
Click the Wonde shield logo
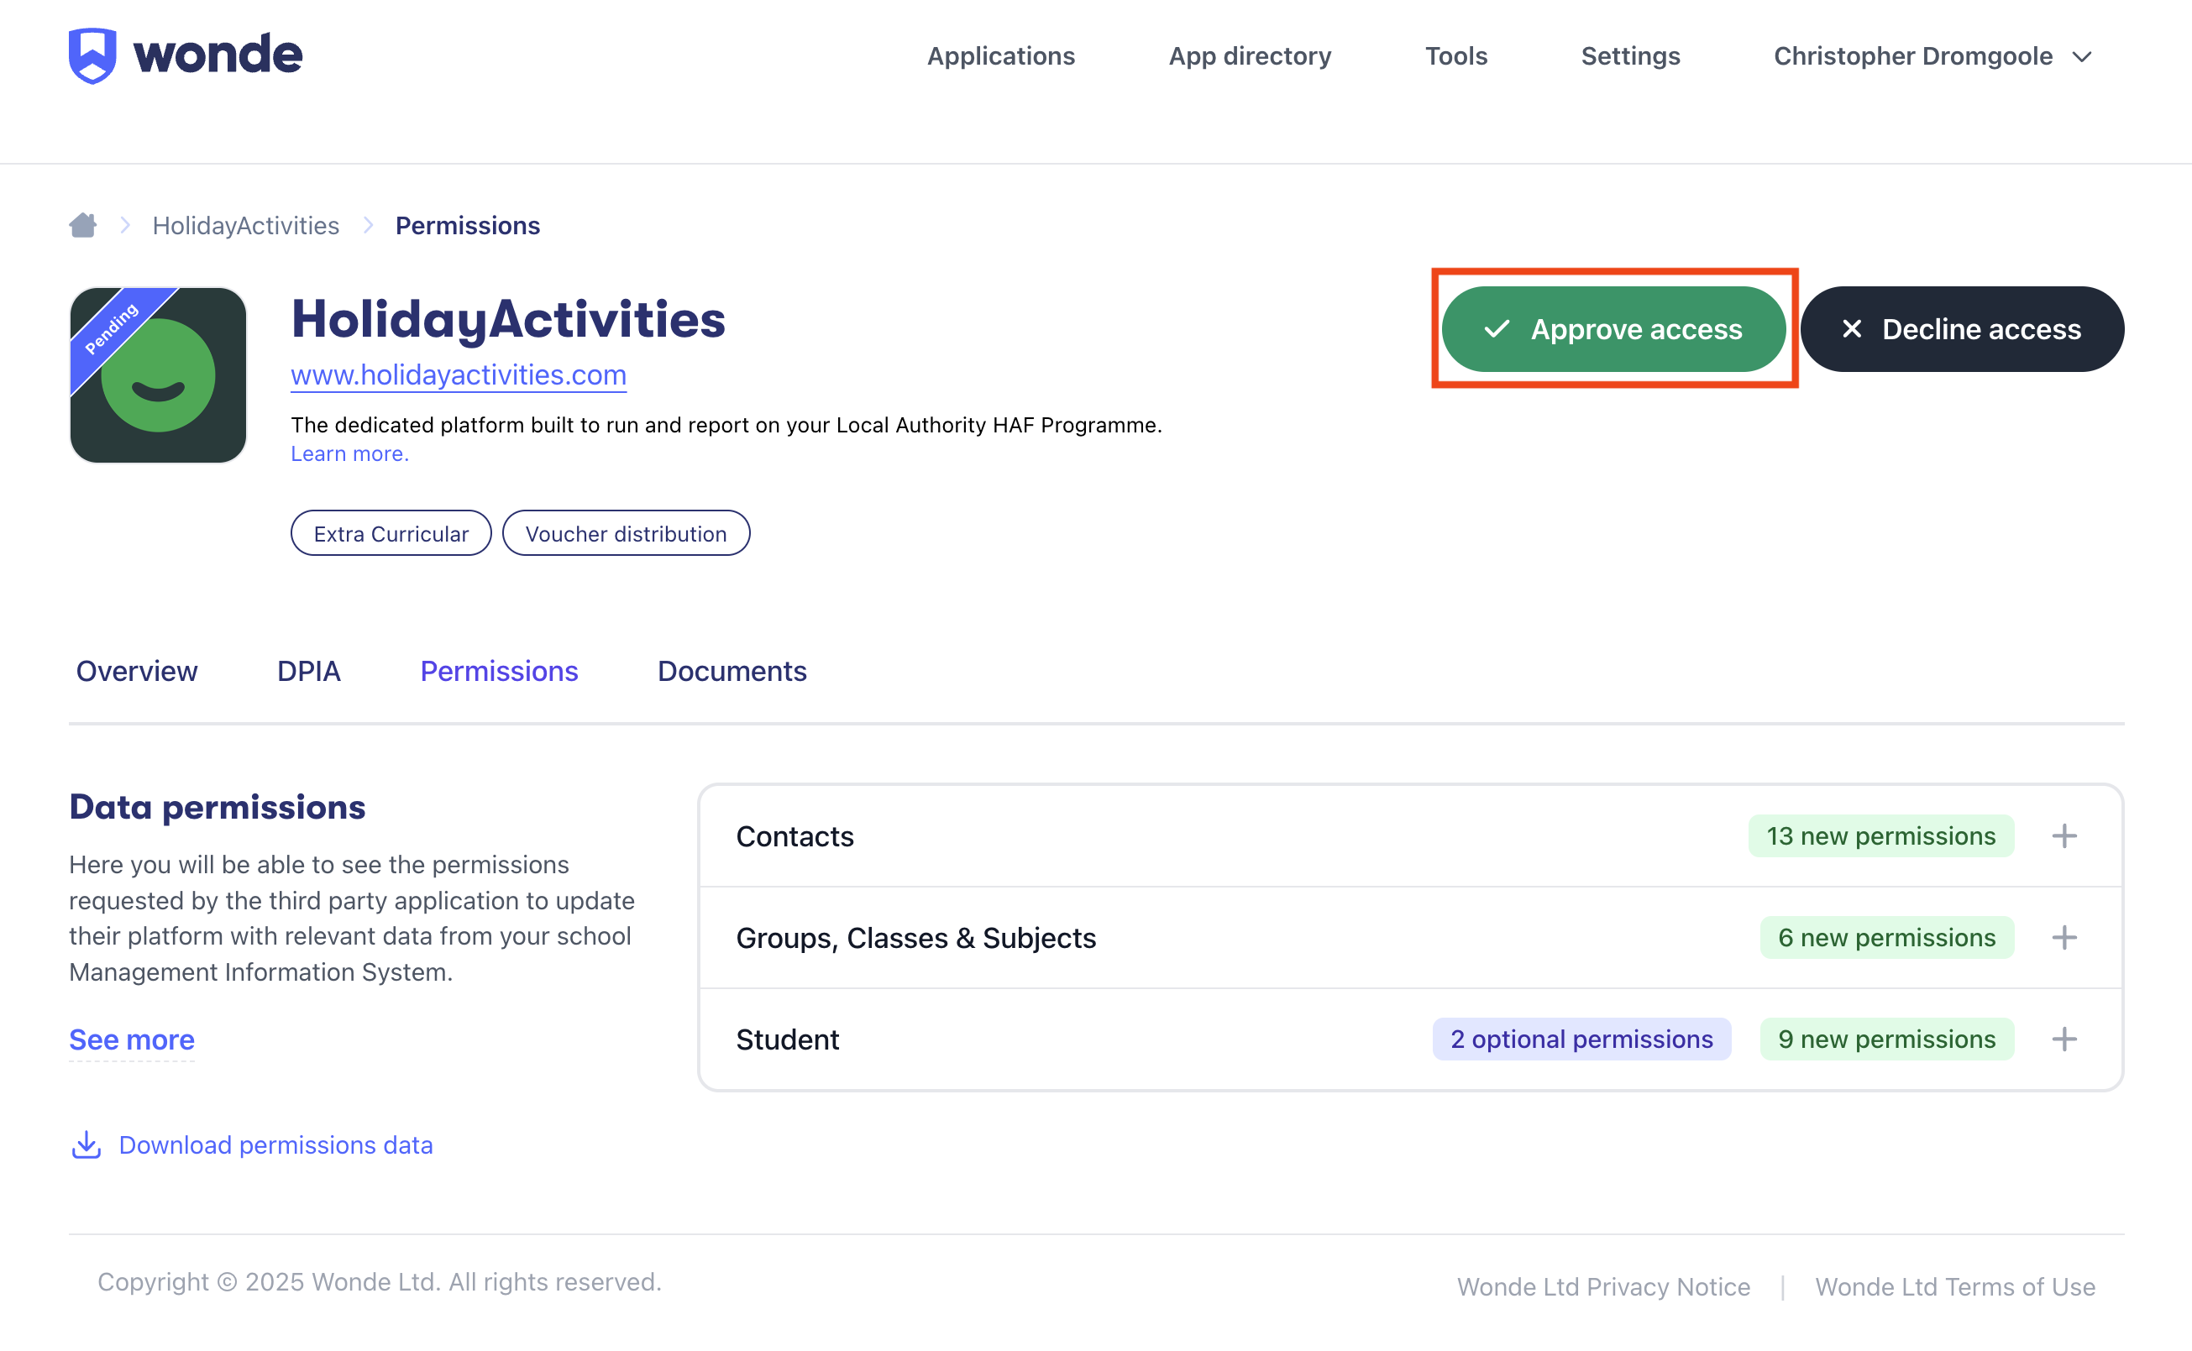[x=93, y=55]
